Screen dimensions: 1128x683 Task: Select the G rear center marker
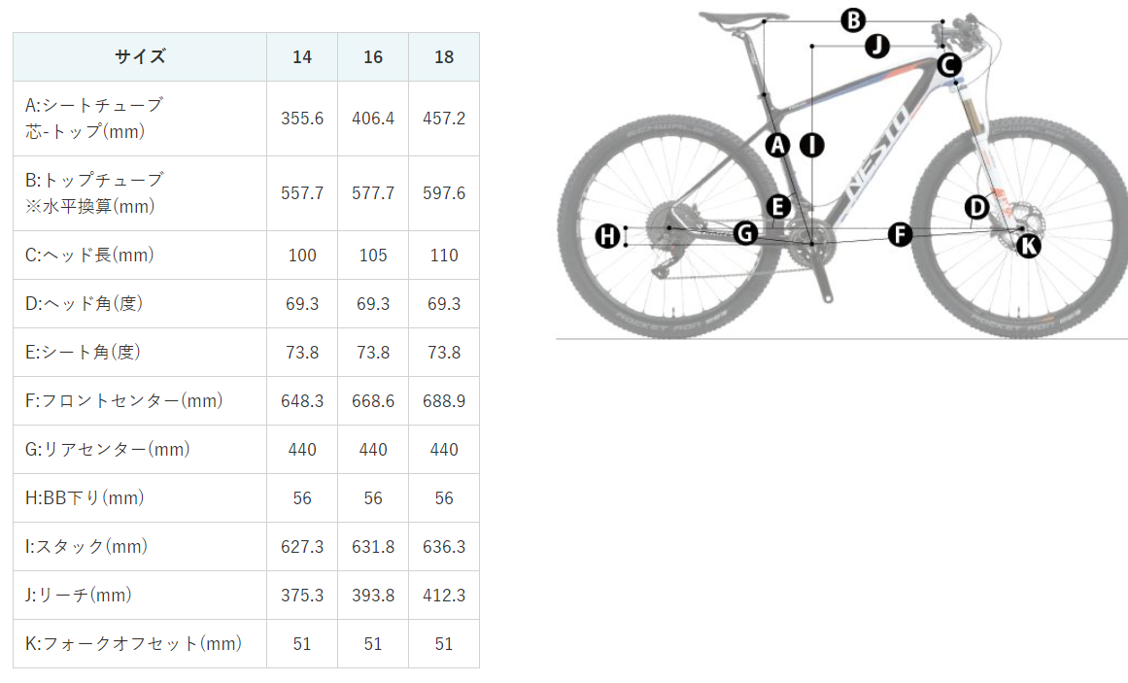coord(745,232)
